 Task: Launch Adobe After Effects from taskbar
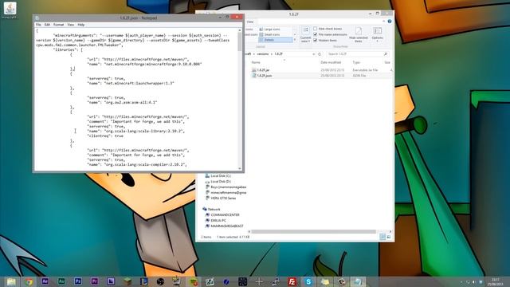[x=45, y=281]
